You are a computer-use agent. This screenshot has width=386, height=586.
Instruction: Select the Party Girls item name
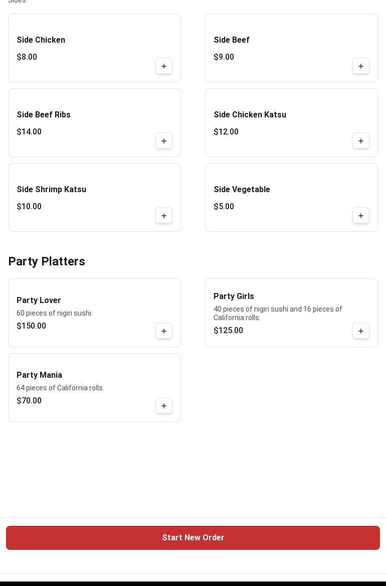(x=234, y=297)
